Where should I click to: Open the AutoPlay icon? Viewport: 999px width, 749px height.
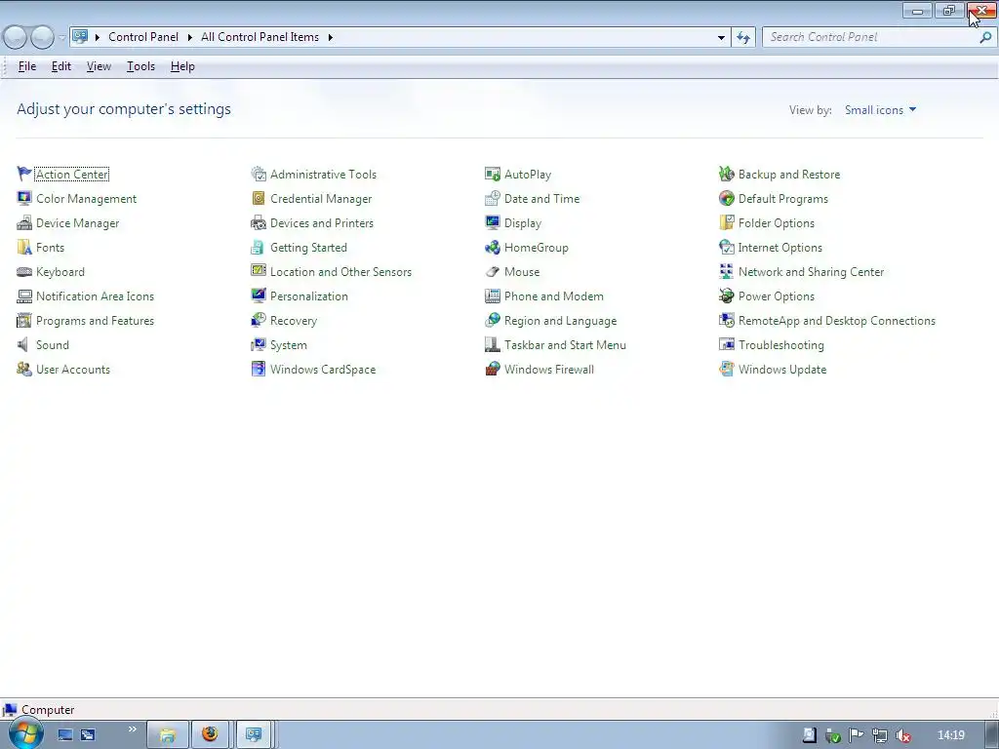pyautogui.click(x=493, y=174)
